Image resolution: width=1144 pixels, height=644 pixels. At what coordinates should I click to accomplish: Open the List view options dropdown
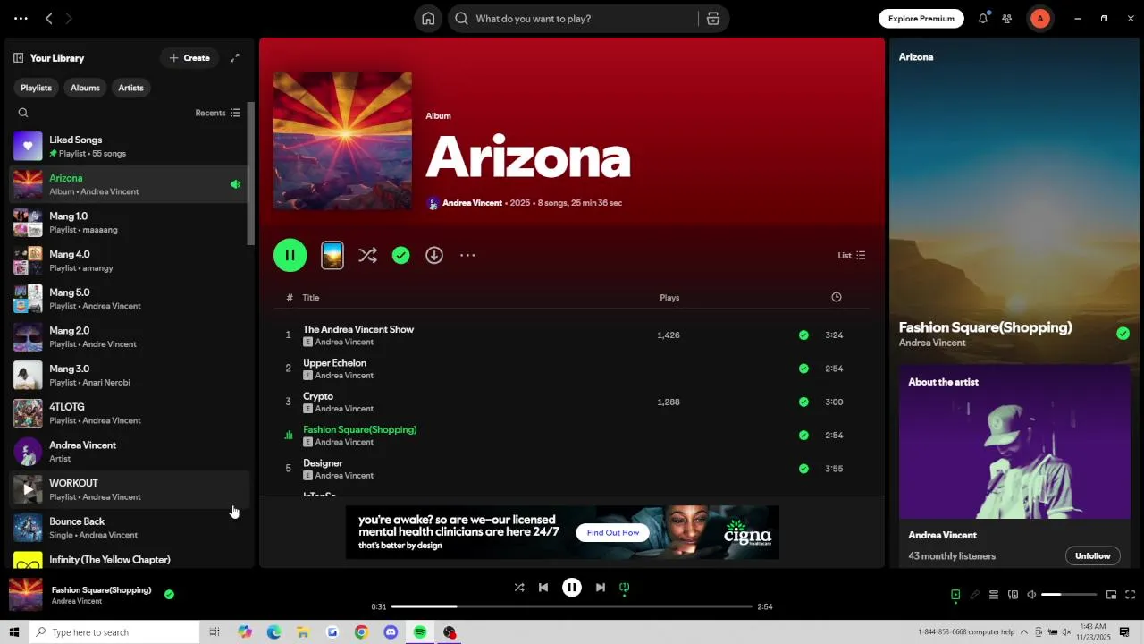coord(851,256)
